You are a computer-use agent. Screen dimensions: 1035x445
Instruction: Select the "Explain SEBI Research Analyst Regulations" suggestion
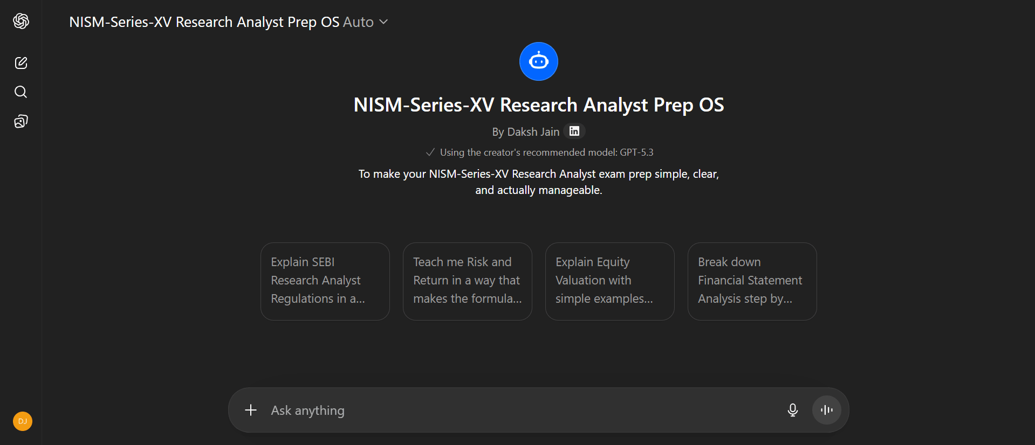point(325,281)
